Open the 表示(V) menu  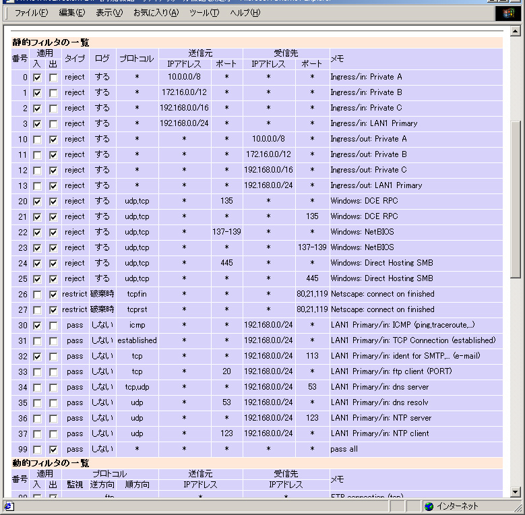[x=109, y=13]
